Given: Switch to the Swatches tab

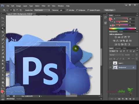Looking at the screenshot, I should [118, 15].
